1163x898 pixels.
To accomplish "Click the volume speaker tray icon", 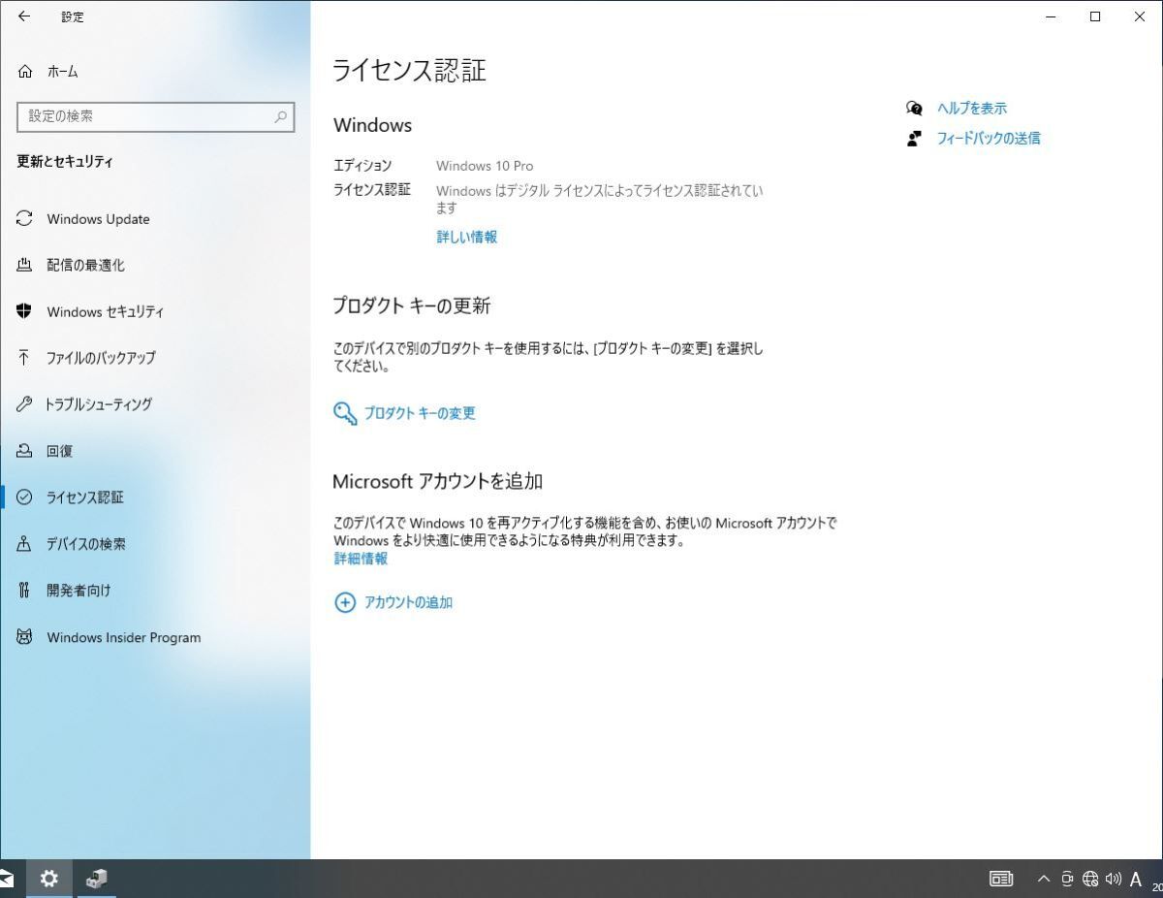I will click(x=1113, y=879).
